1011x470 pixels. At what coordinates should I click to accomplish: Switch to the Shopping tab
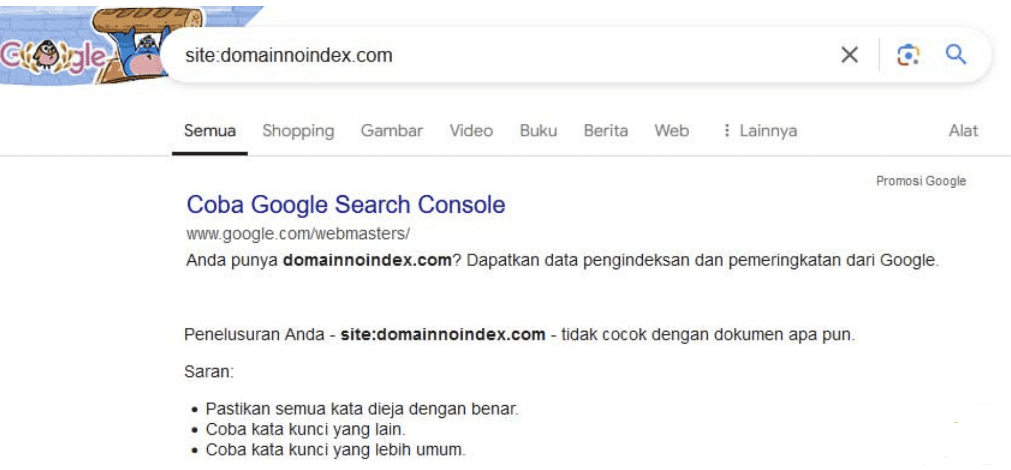click(x=298, y=131)
